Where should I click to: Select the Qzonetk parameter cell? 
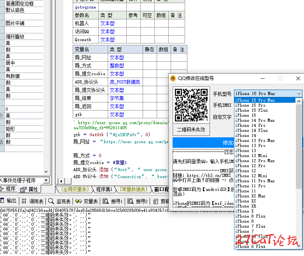click(x=86, y=40)
